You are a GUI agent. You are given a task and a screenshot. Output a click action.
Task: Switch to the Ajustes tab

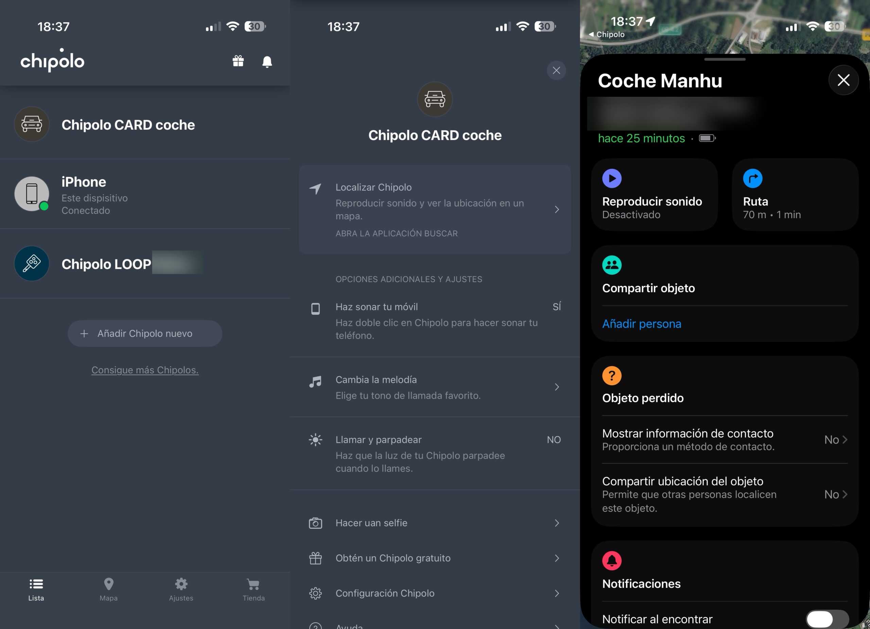click(x=181, y=590)
